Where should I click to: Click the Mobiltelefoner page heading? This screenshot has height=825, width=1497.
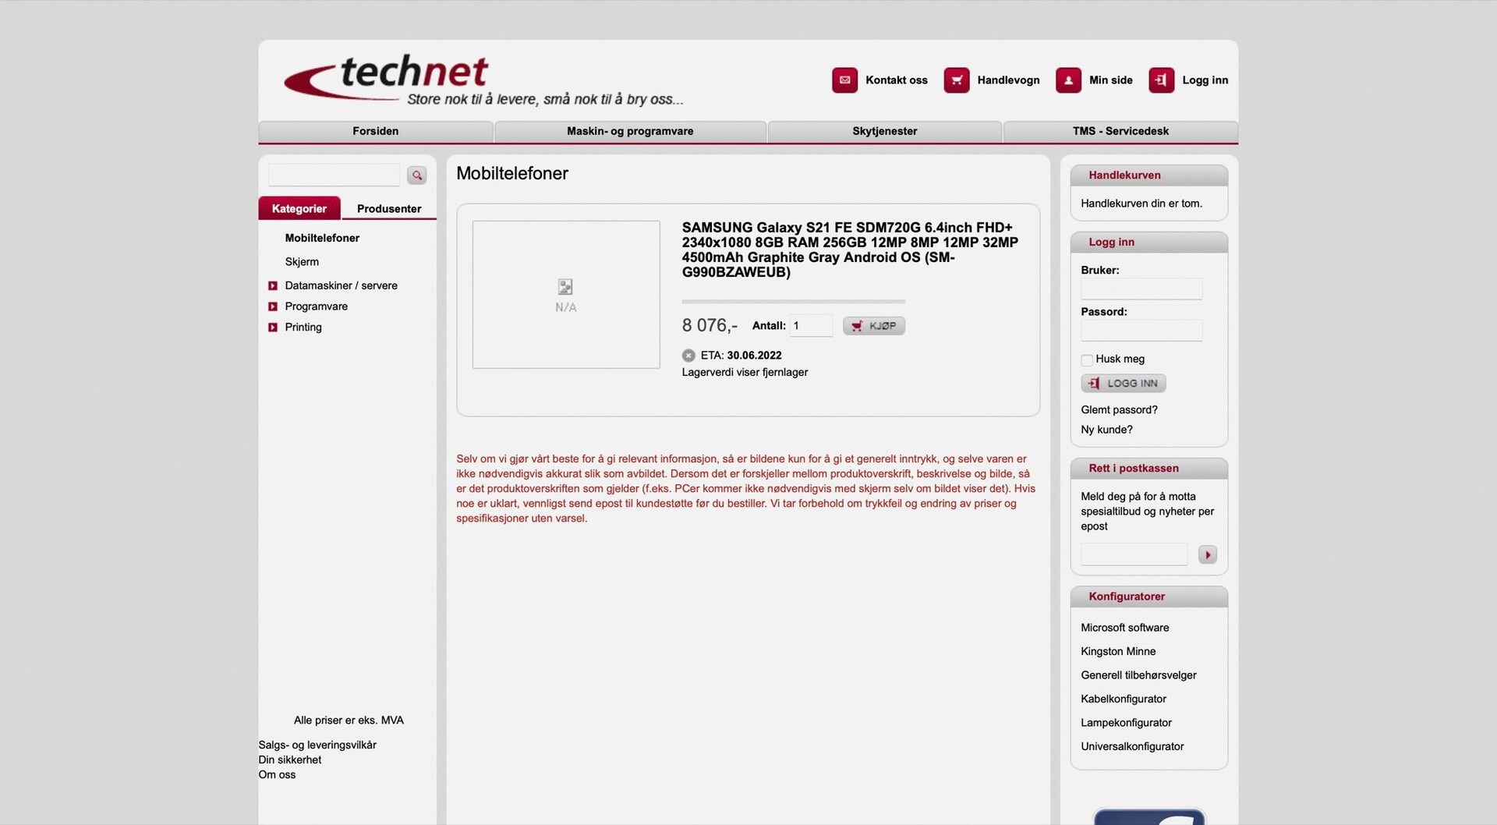click(x=512, y=174)
